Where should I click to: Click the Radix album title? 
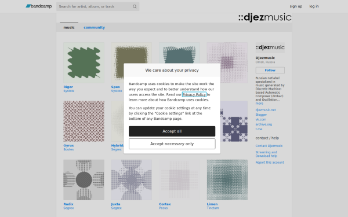68,204
